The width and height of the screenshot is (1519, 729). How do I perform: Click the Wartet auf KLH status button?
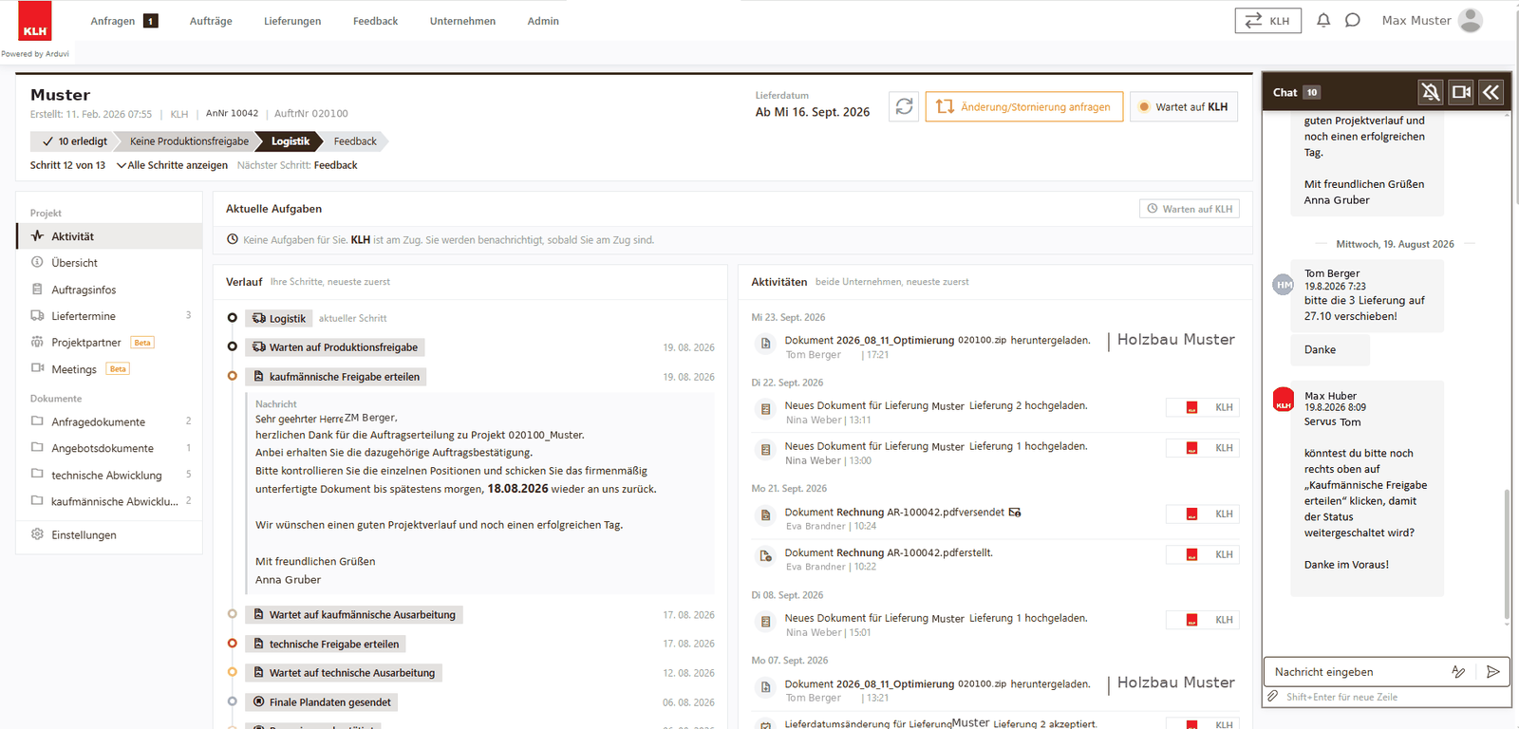point(1184,106)
